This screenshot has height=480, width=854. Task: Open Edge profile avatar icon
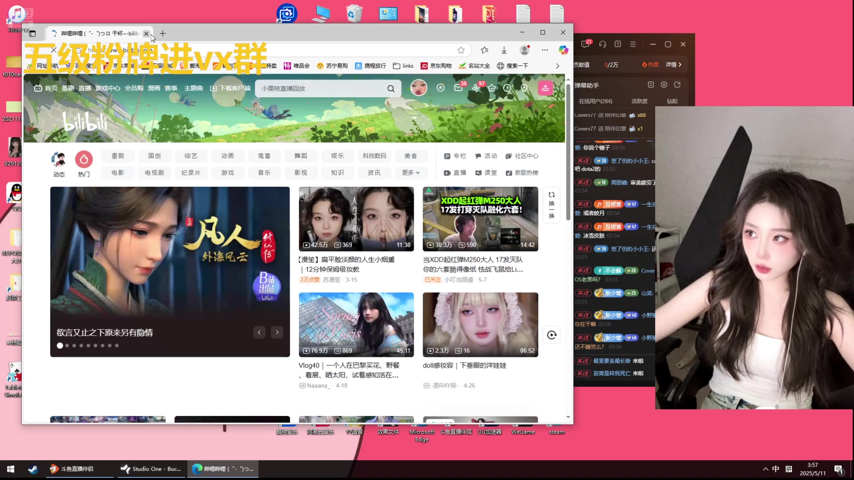tap(525, 50)
